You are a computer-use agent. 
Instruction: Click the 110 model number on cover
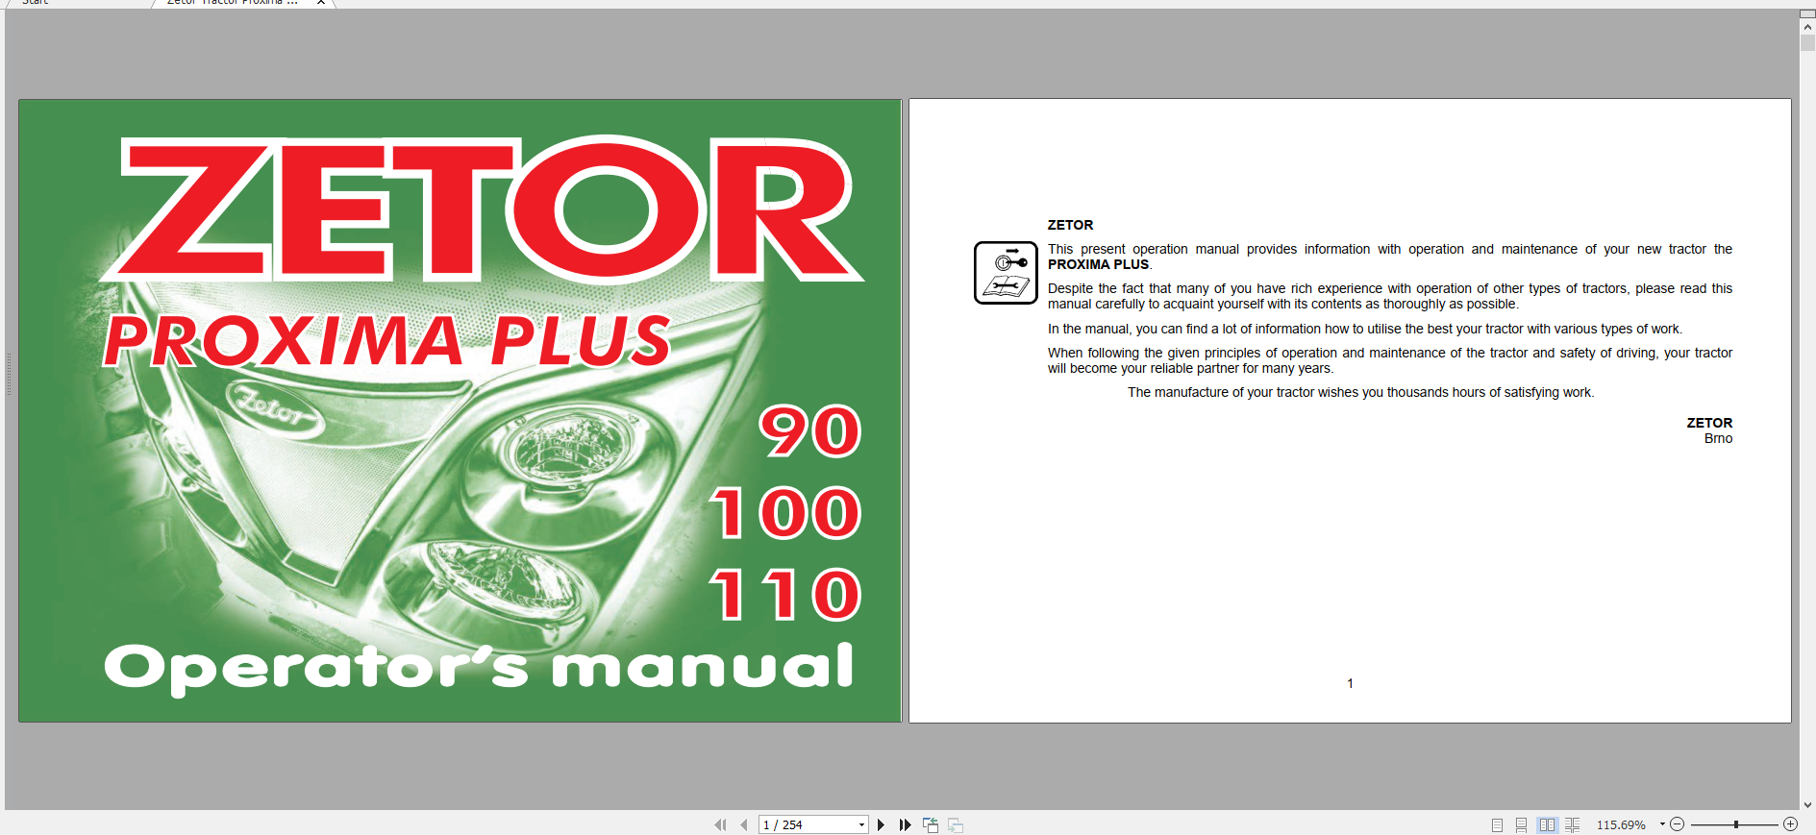coord(785,595)
